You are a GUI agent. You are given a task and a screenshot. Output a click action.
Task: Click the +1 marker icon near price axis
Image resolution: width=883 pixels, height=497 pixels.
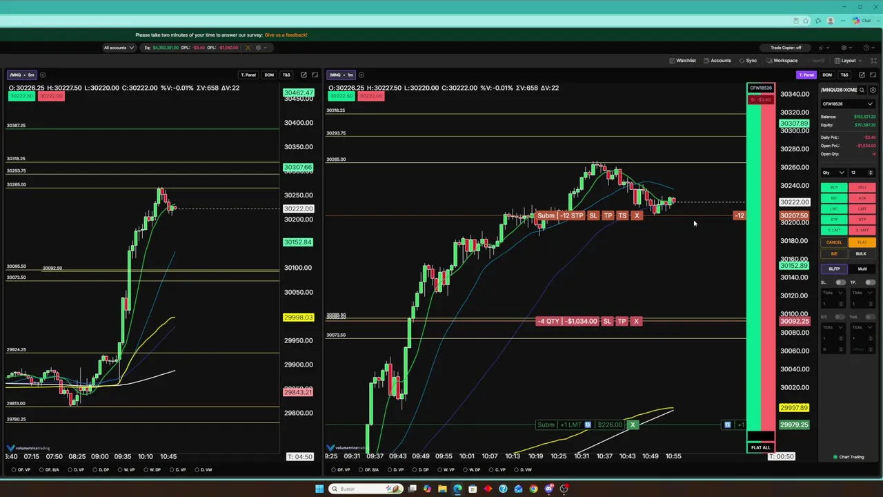(x=727, y=425)
